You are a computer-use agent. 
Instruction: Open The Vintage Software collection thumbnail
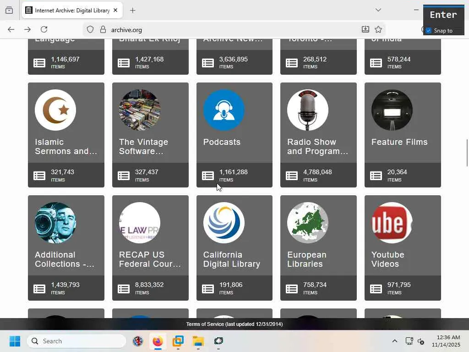point(140,110)
